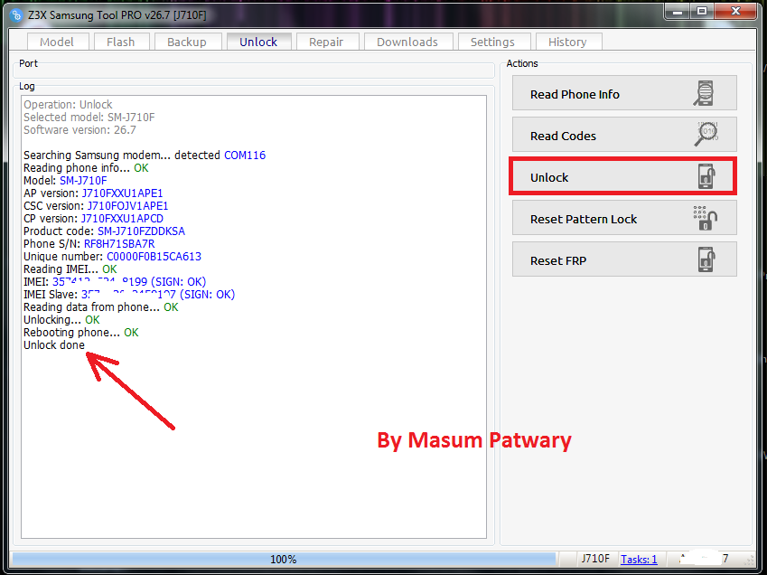Open the Downloads tab
This screenshot has height=575, width=767.
tap(408, 42)
